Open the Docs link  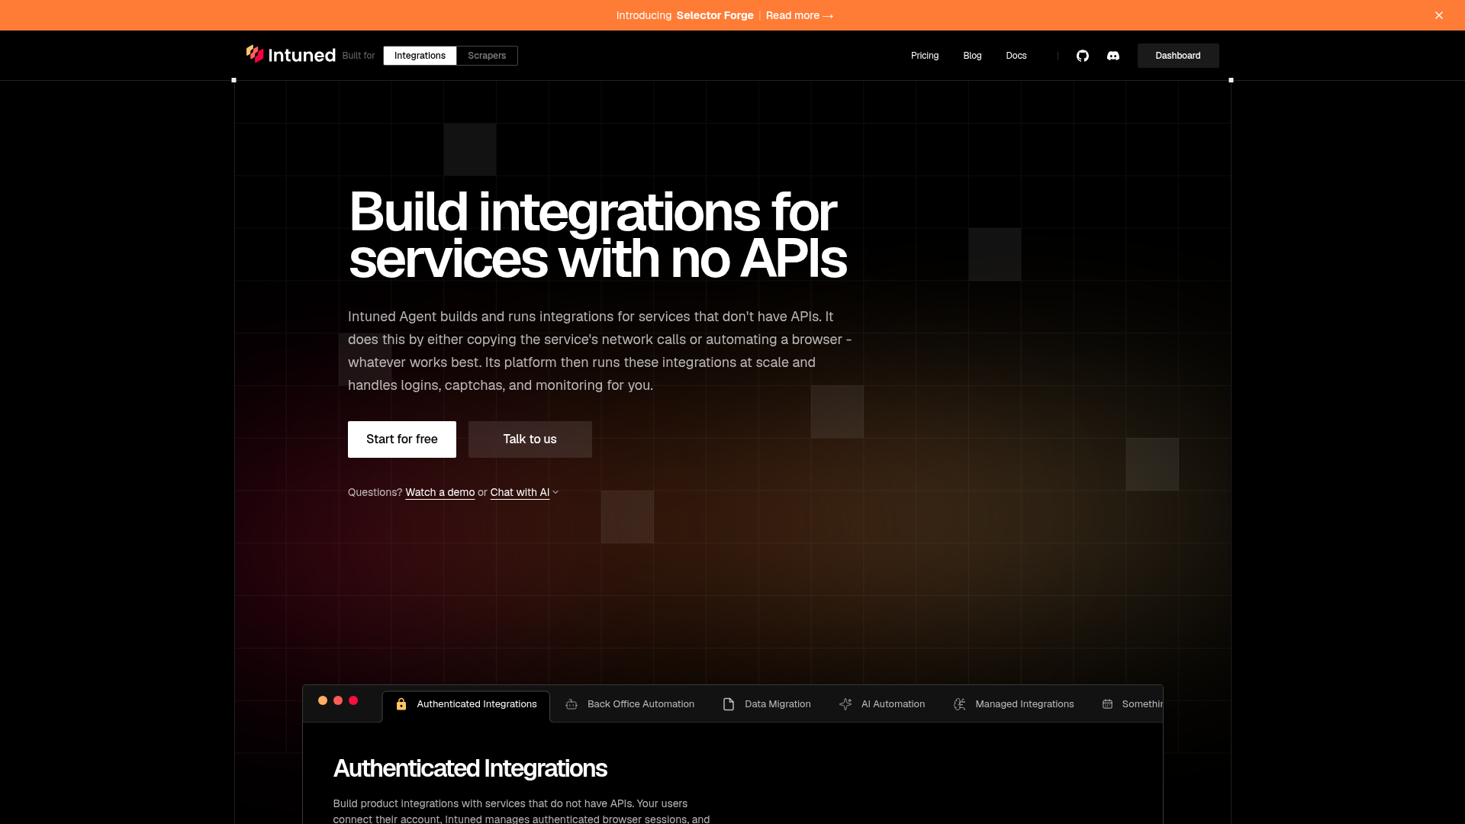[x=1016, y=56]
